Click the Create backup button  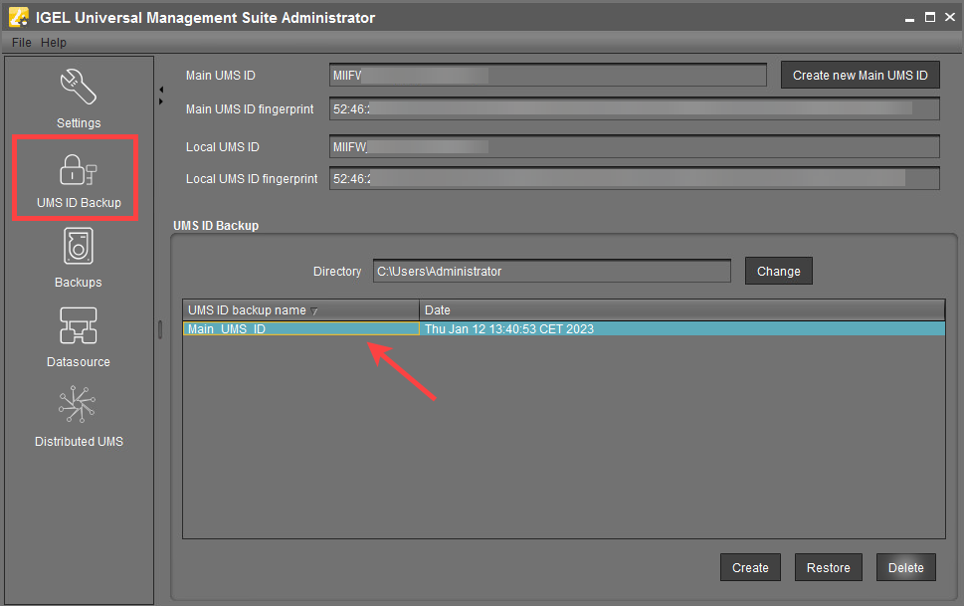pyautogui.click(x=750, y=567)
